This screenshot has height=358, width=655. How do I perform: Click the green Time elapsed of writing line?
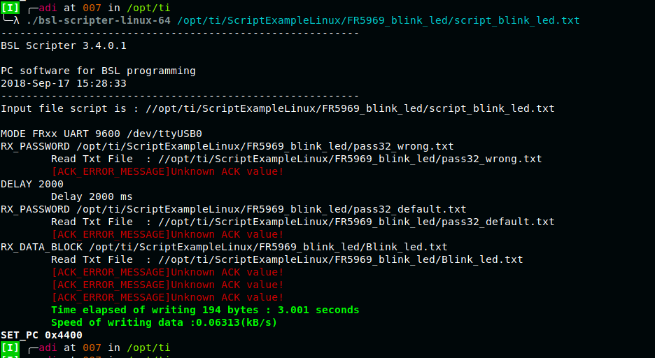[x=205, y=310]
